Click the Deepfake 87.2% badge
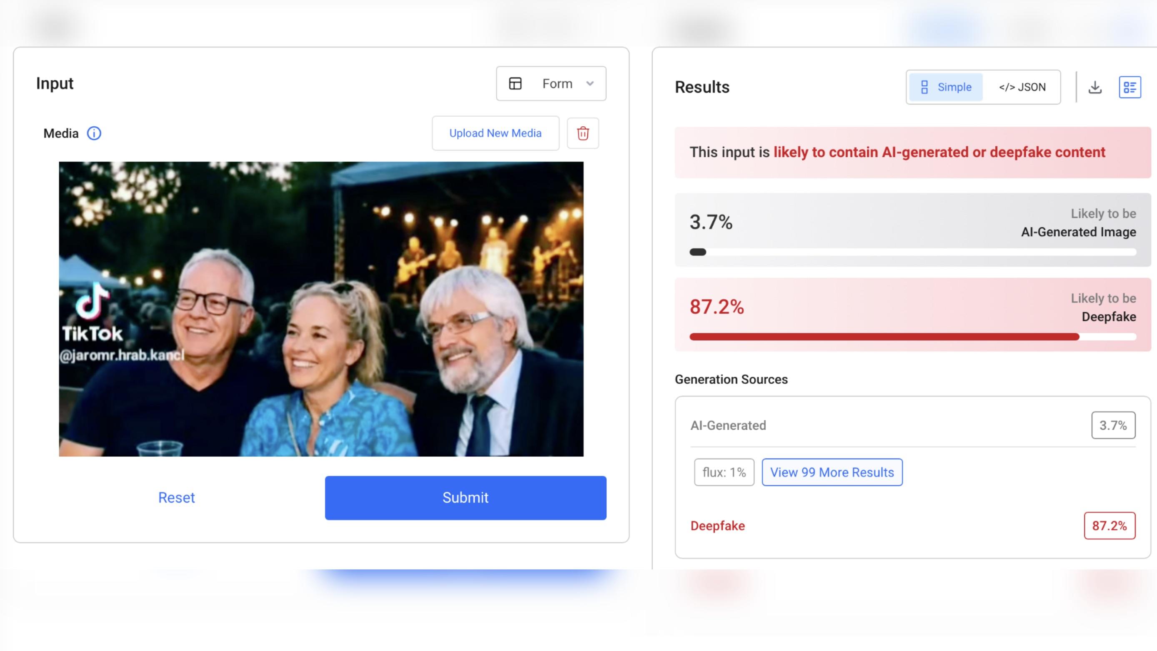The height and width of the screenshot is (651, 1157). (x=1109, y=526)
